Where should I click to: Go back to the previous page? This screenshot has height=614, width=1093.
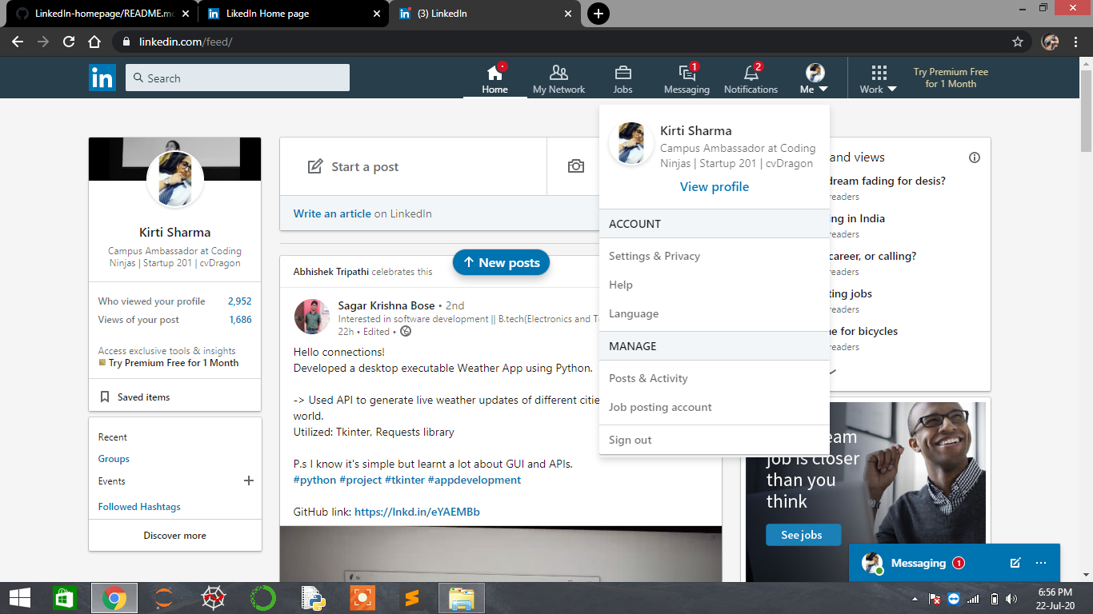18,42
